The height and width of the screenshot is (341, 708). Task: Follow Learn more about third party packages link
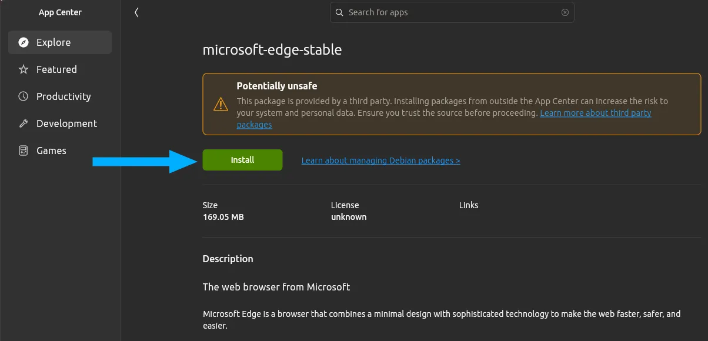[x=595, y=113]
